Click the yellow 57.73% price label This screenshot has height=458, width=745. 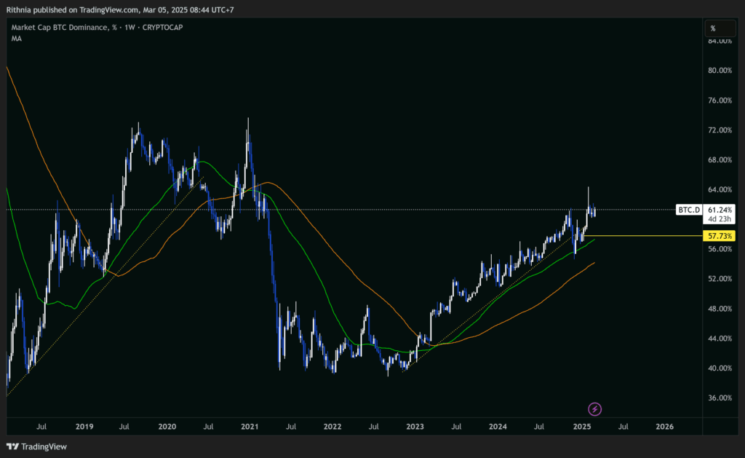719,236
